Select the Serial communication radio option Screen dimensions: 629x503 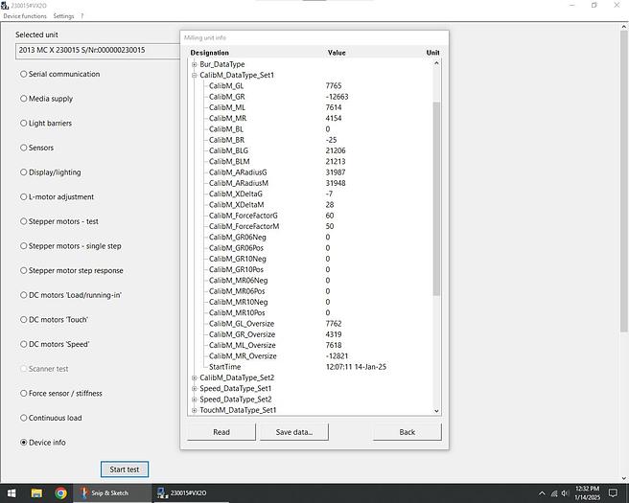(23, 74)
